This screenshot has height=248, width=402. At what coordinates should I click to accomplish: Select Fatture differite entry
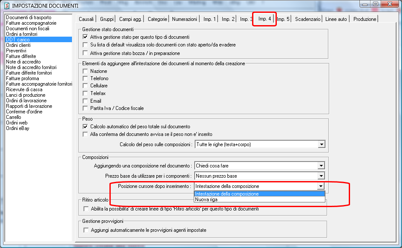[x=38, y=56]
